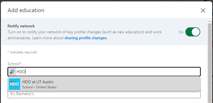The image size is (213, 103).
Task: Turn off the Notify network switch
Action: coord(193,32)
